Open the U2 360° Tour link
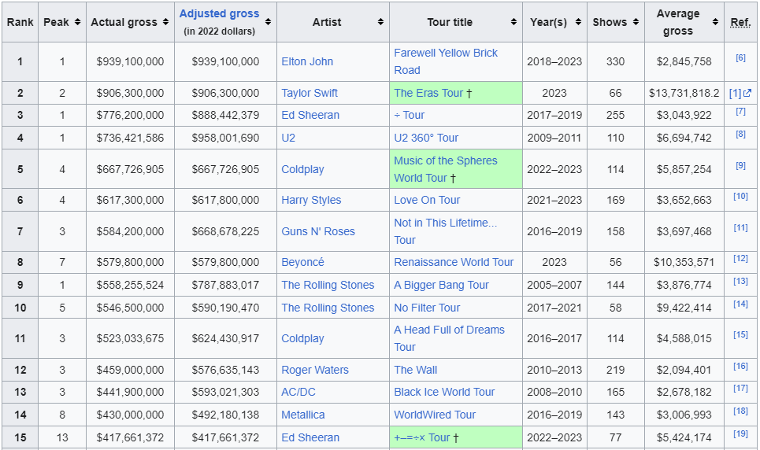Image resolution: width=760 pixels, height=450 pixels. [426, 138]
